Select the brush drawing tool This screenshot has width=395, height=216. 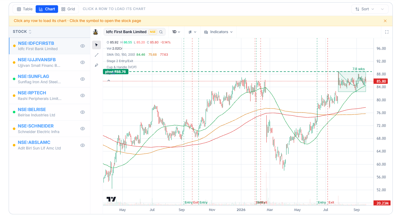tap(97, 65)
